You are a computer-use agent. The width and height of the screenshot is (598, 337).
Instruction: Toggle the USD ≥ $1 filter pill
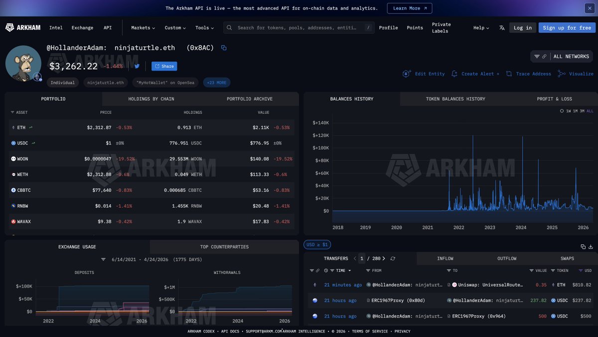click(x=317, y=244)
